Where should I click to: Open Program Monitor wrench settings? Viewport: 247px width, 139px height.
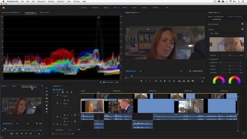pos(190,71)
